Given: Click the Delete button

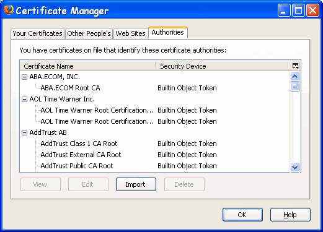Looking at the screenshot, I should (x=184, y=184).
